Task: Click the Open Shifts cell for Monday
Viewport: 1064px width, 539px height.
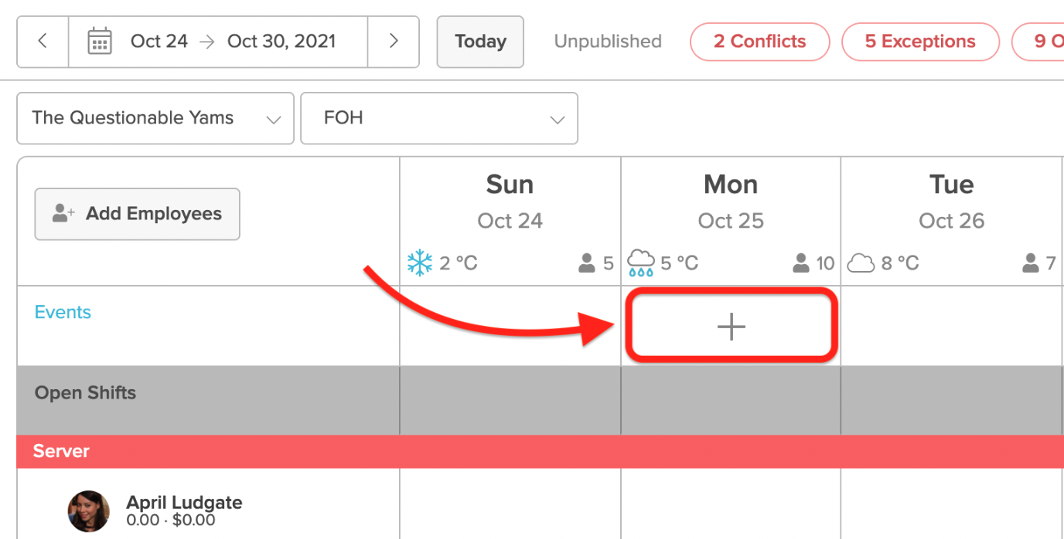Action: 731,400
